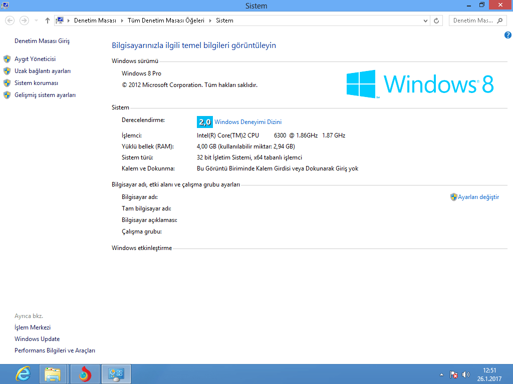
Task: Launch Internet Explorer from the taskbar
Action: [23, 374]
